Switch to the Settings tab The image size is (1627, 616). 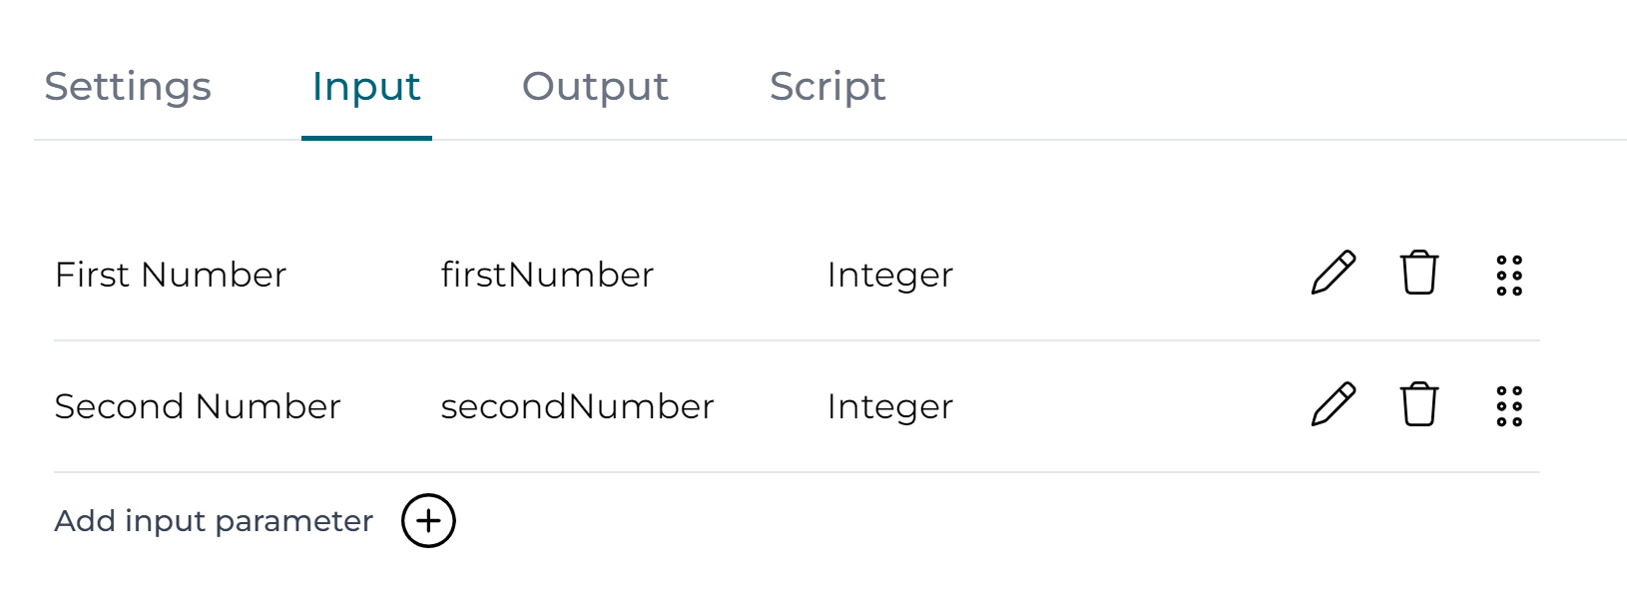128,86
